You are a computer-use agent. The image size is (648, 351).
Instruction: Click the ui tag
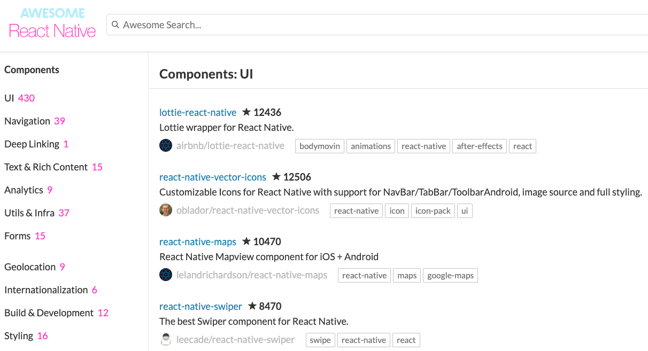pos(465,210)
